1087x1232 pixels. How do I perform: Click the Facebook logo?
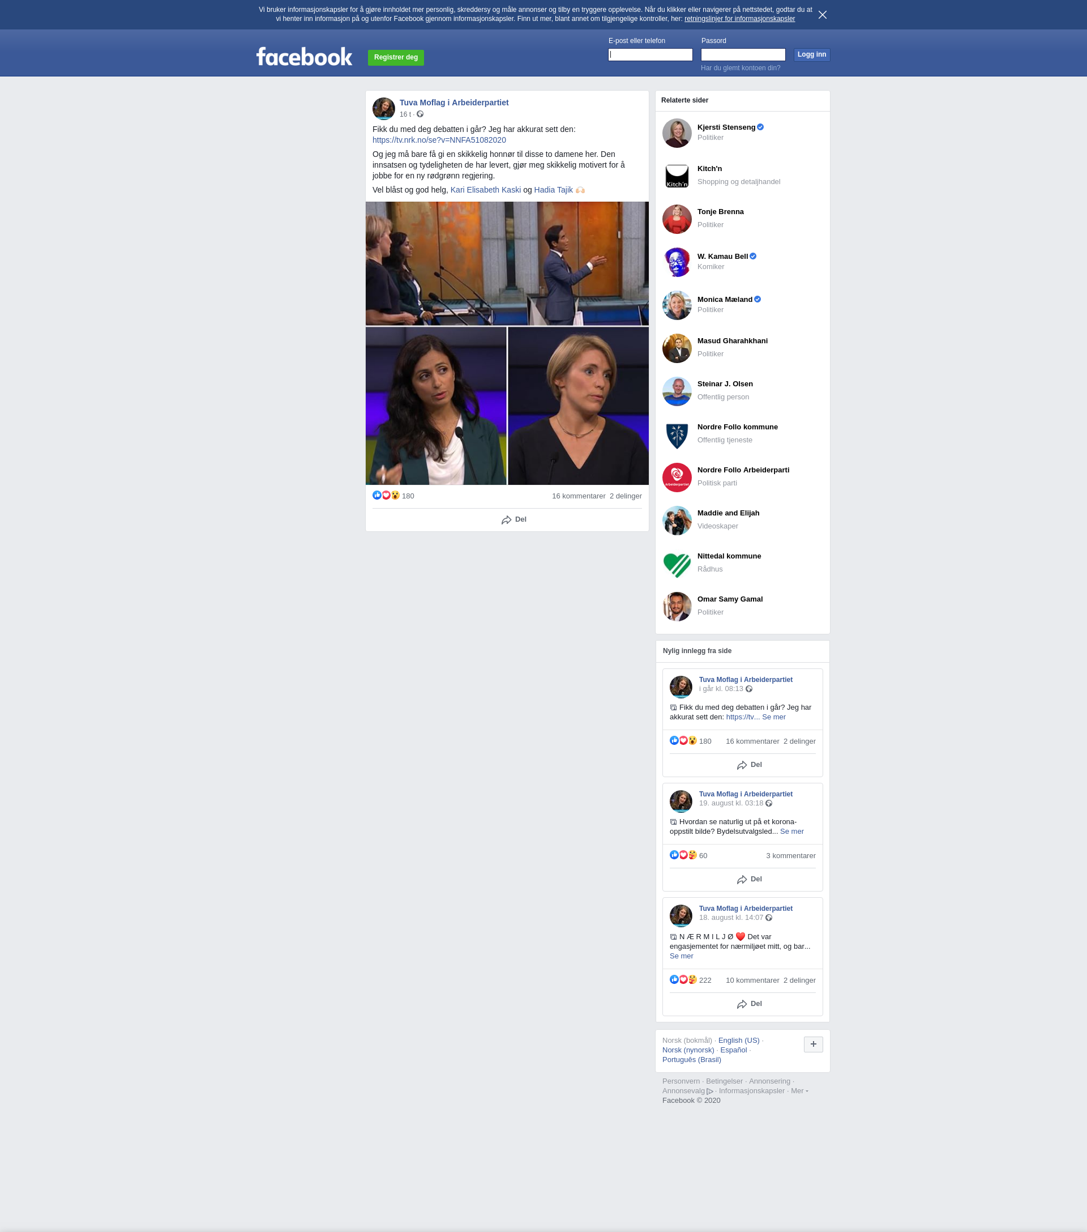click(x=304, y=57)
